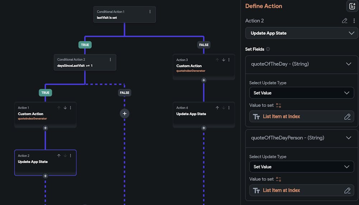The width and height of the screenshot is (359, 205).
Task: Open the Update App State action type dropdown
Action: point(302,33)
